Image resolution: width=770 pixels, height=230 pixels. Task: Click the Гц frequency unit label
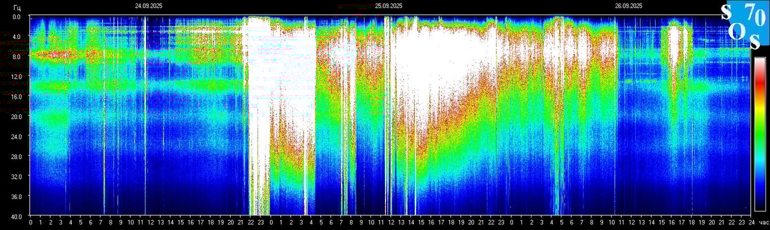(x=17, y=6)
